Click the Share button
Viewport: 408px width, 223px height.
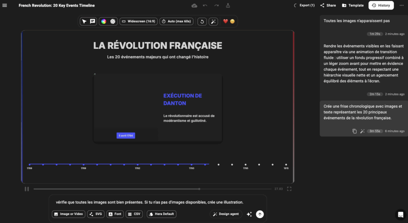click(x=328, y=6)
